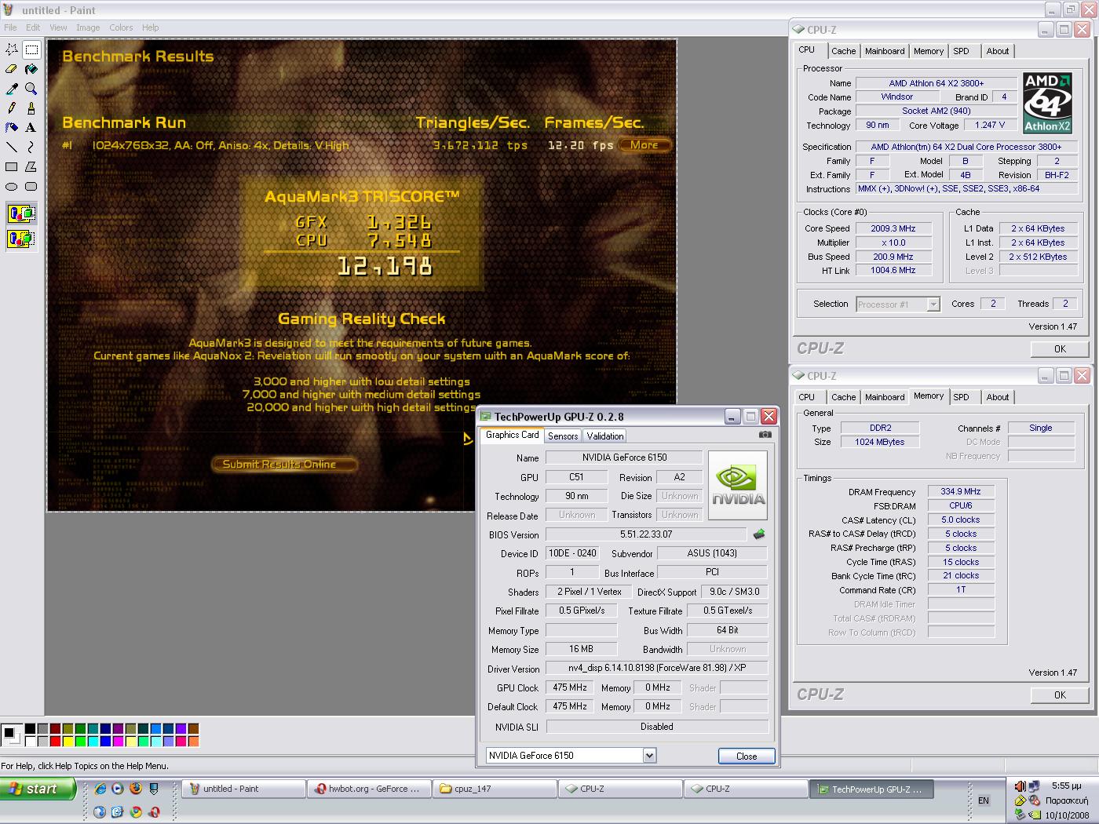Choose the Fill With Color bucket tool

(31, 69)
